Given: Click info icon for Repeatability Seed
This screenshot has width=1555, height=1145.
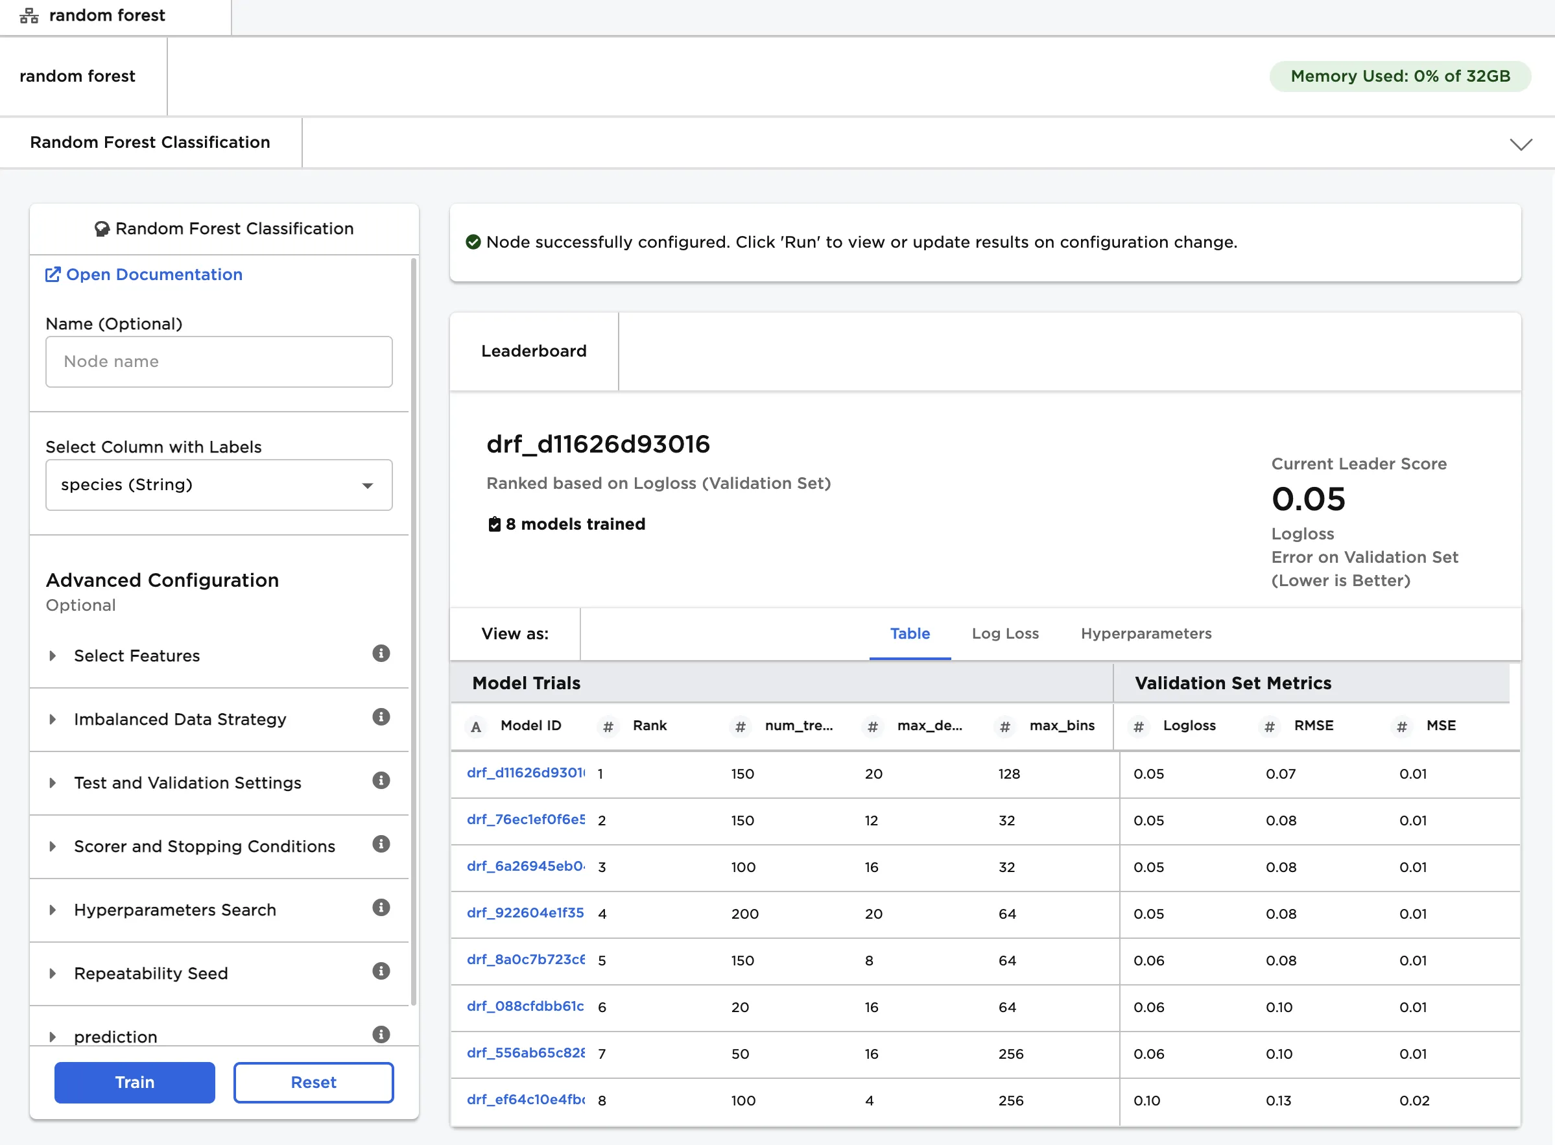Looking at the screenshot, I should point(381,972).
